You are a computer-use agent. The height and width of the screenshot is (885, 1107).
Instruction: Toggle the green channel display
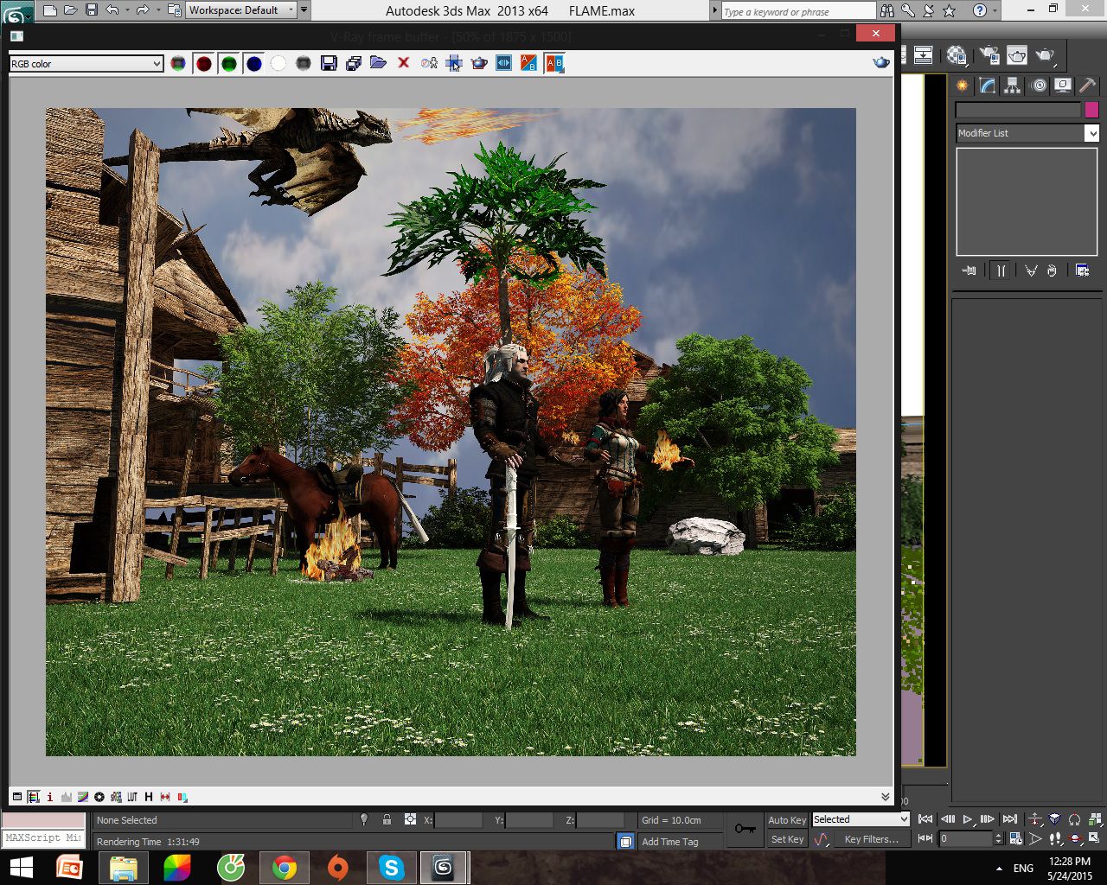click(229, 63)
